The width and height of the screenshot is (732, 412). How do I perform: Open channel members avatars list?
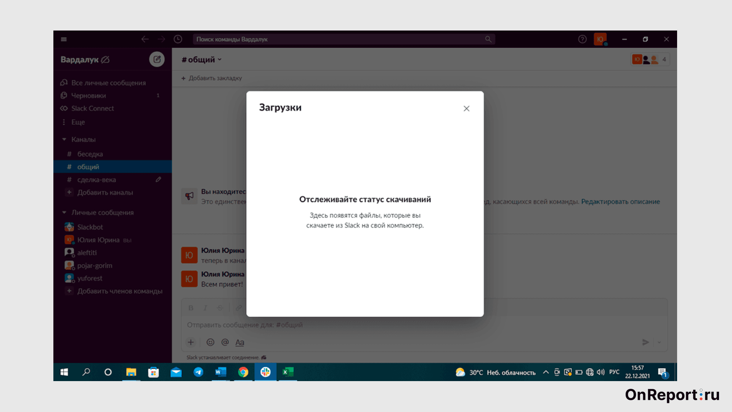pyautogui.click(x=650, y=60)
